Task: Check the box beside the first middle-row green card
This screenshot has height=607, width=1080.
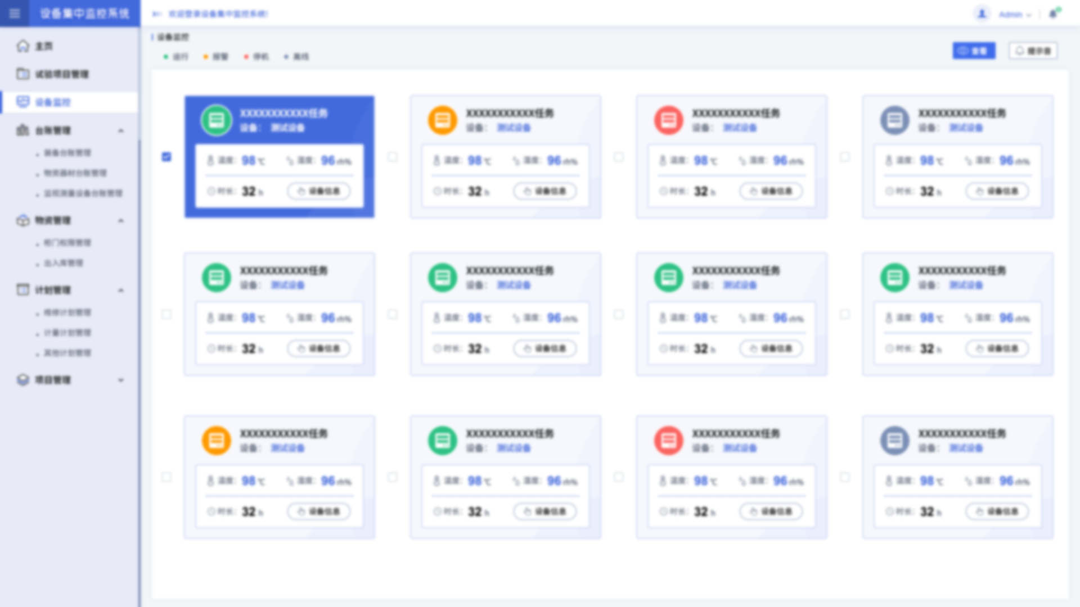Action: (166, 314)
